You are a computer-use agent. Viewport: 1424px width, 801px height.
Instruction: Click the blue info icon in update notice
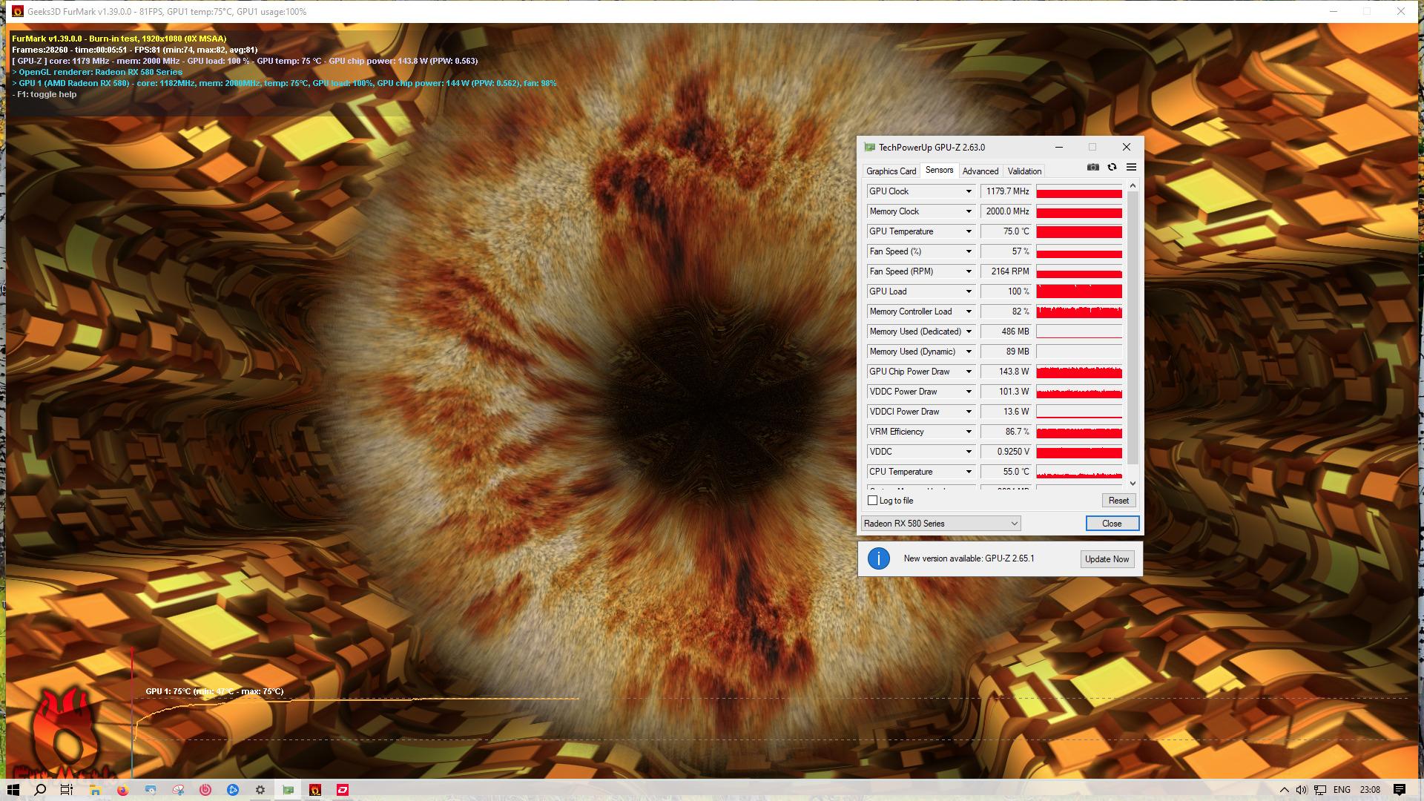tap(878, 558)
